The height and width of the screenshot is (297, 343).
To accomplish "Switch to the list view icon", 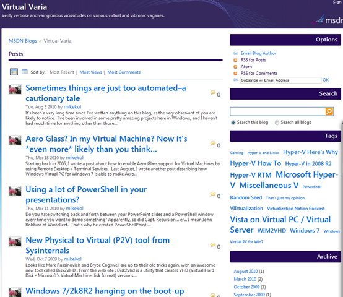I will coord(25,72).
